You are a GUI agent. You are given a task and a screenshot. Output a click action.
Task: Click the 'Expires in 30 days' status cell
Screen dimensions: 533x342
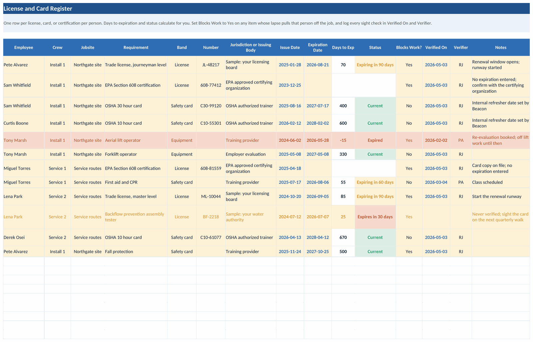(375, 217)
